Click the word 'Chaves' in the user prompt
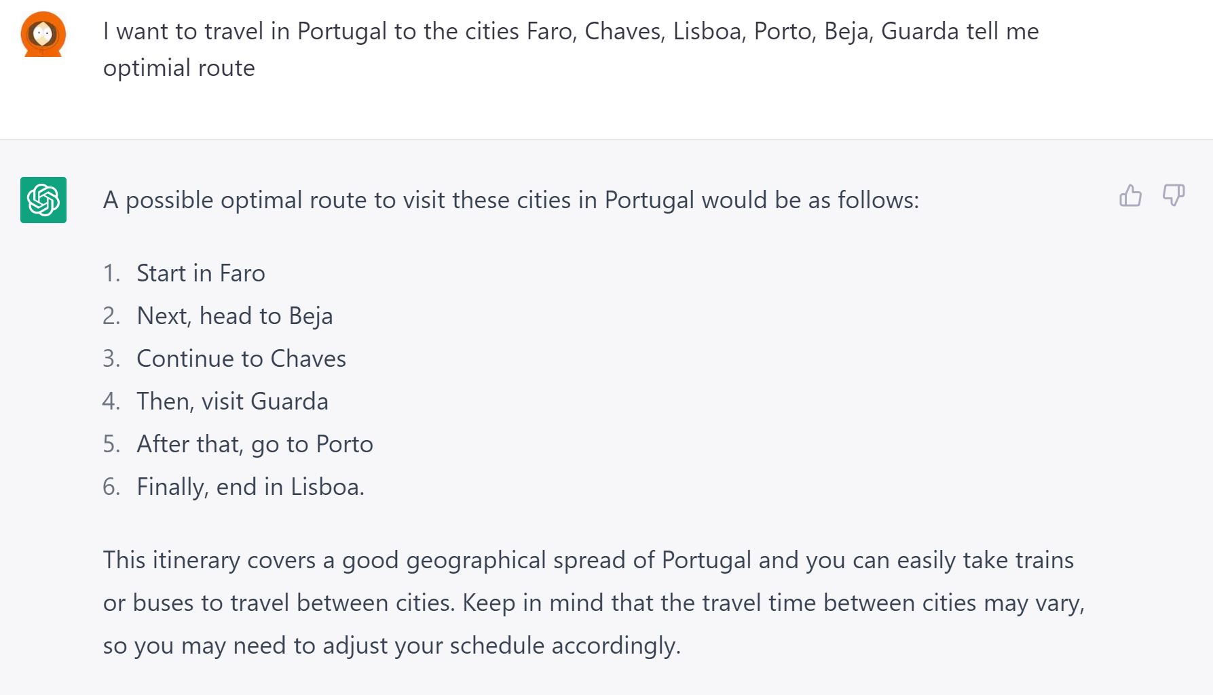This screenshot has height=695, width=1213. tap(622, 31)
